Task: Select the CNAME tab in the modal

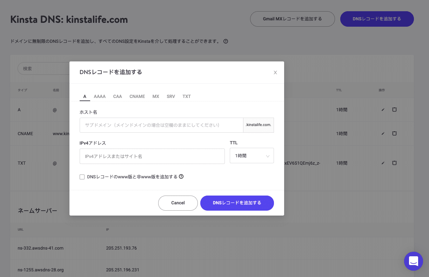Action: 137,96
